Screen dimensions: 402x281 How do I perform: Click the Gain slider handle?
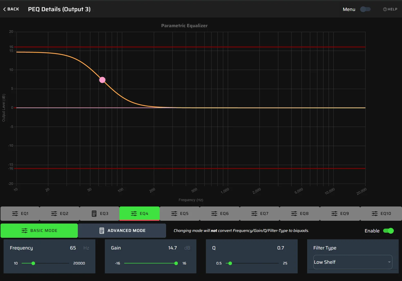coord(176,263)
